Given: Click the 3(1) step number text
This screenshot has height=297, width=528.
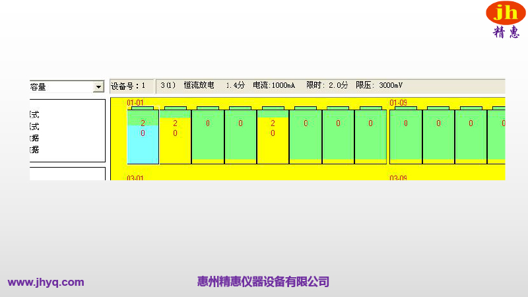Looking at the screenshot, I should pyautogui.click(x=168, y=85).
